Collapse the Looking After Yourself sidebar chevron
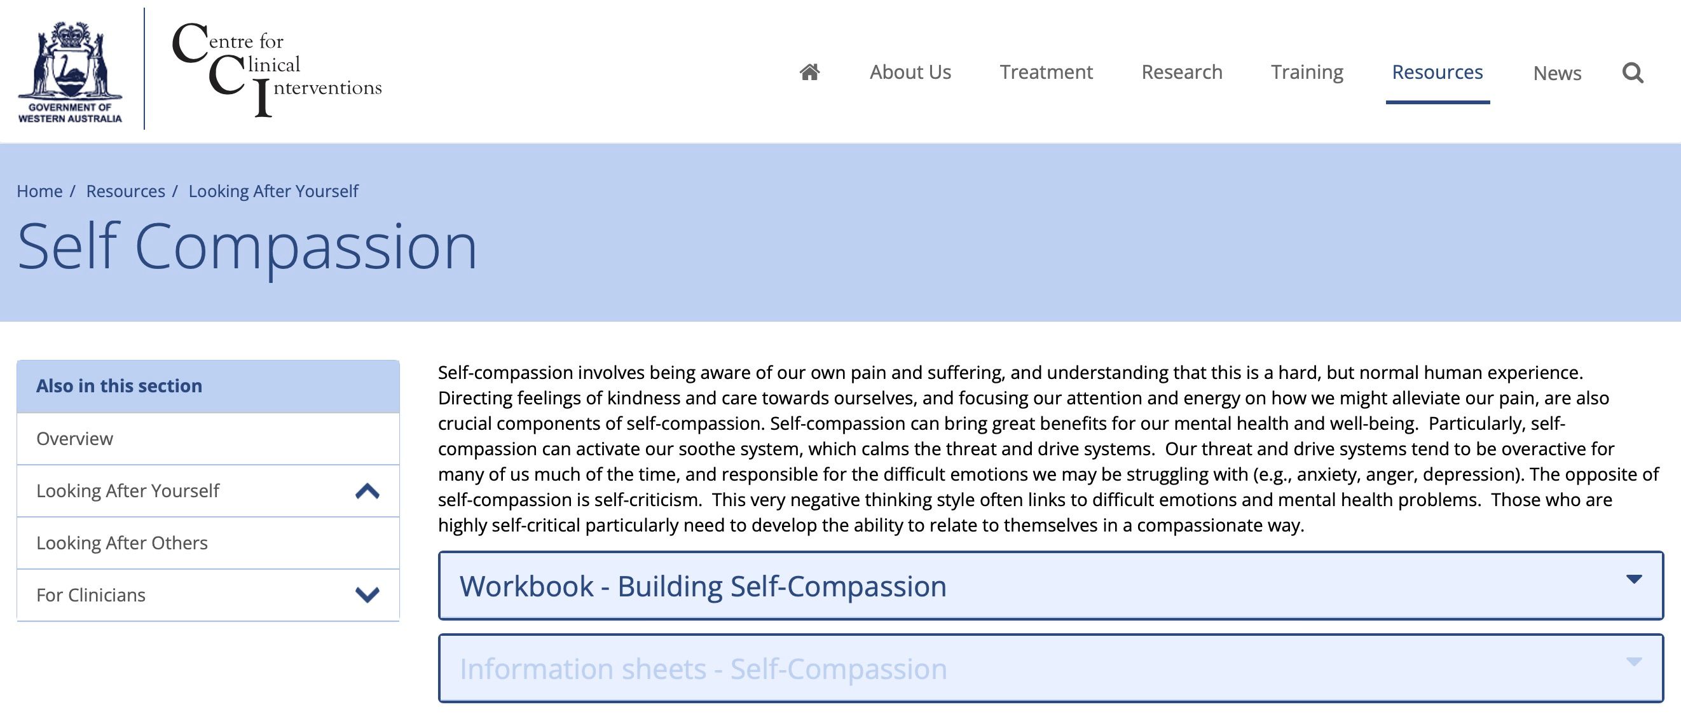 pos(367,490)
